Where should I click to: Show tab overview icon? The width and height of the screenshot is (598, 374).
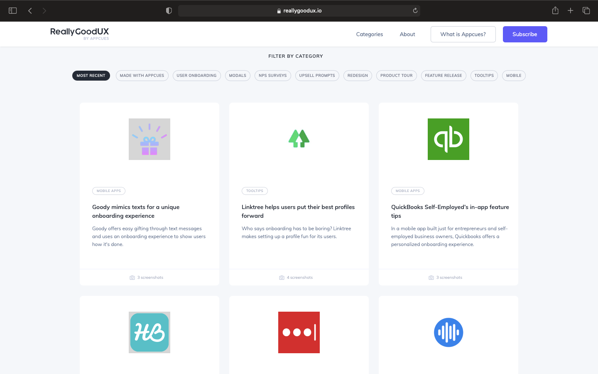tap(586, 11)
